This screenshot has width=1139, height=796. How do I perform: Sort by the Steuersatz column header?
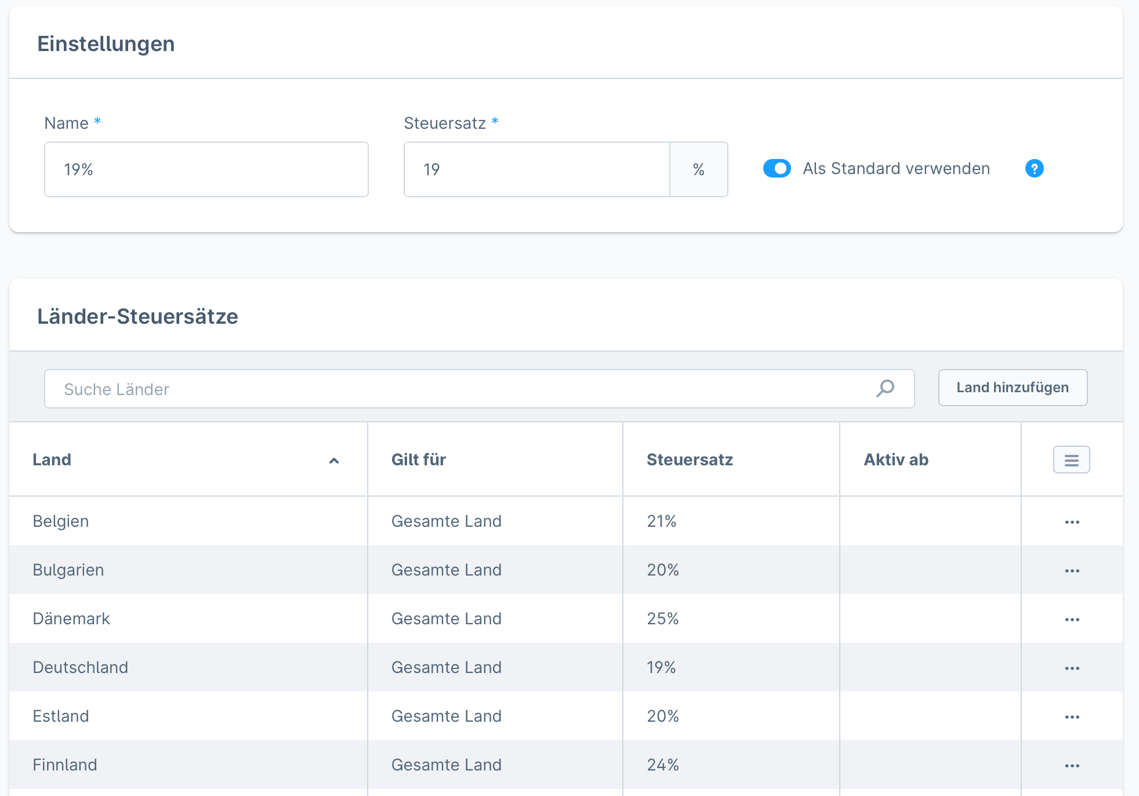click(x=690, y=460)
